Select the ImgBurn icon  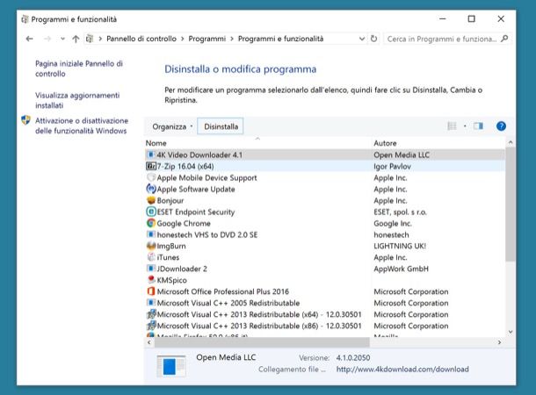151,246
